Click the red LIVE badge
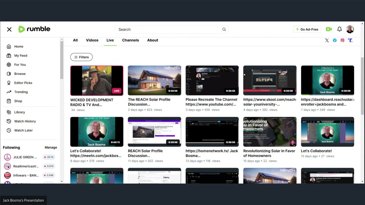 (x=117, y=91)
